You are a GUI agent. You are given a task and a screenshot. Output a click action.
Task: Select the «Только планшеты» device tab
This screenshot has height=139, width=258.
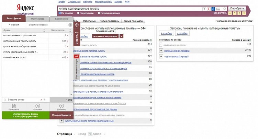click(x=133, y=21)
